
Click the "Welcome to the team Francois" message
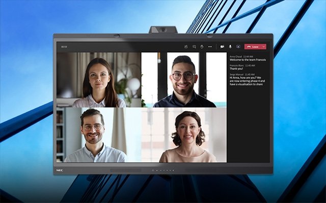pos(248,60)
